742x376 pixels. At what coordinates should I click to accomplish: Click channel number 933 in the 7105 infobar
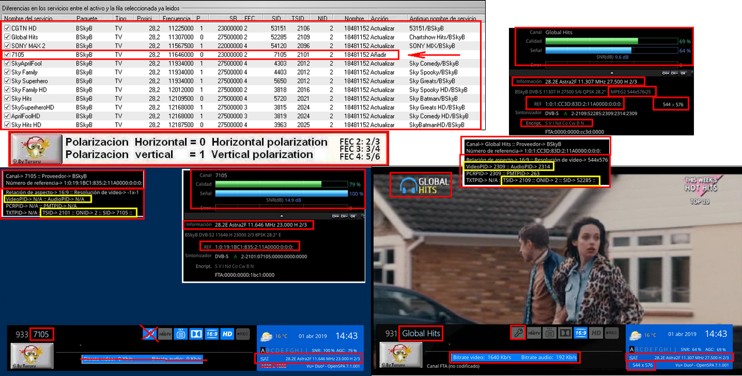click(22, 334)
